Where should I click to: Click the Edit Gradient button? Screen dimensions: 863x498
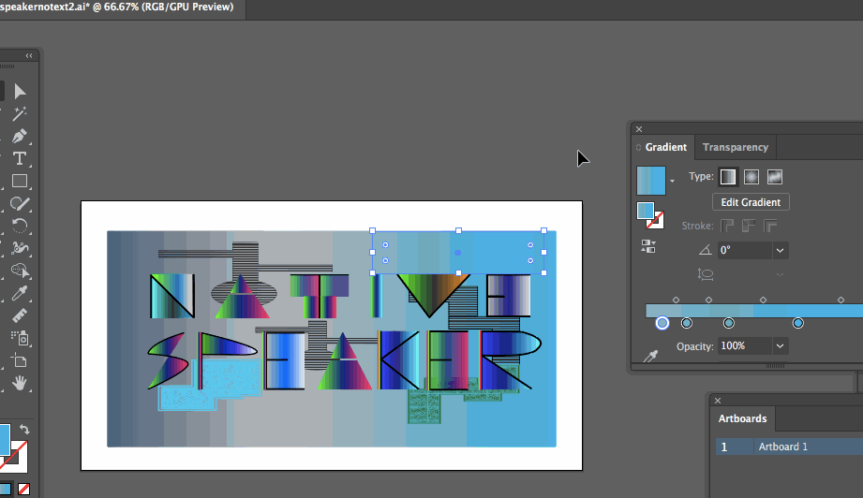coord(750,202)
